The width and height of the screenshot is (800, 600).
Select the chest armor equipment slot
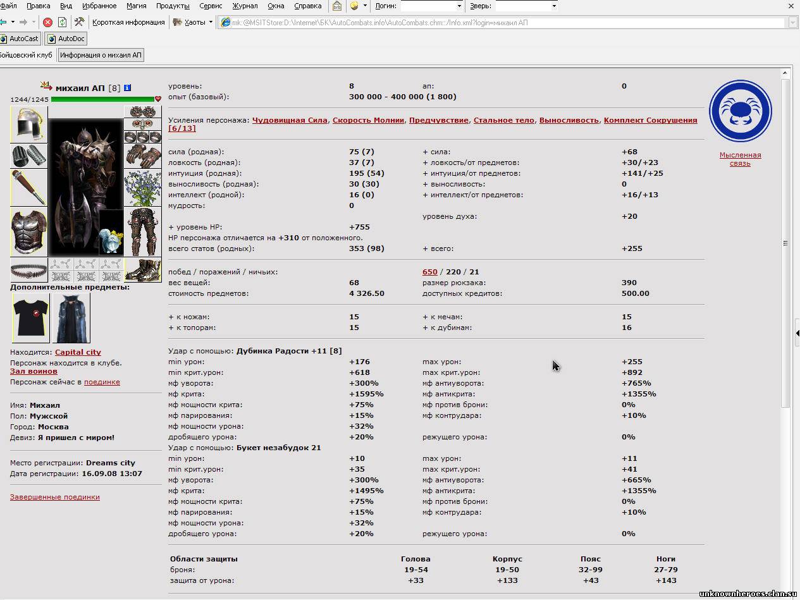pos(28,231)
